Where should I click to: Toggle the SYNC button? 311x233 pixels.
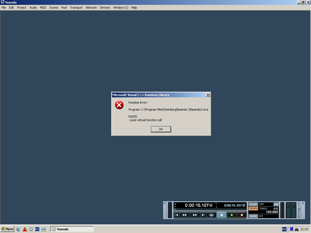click(253, 216)
